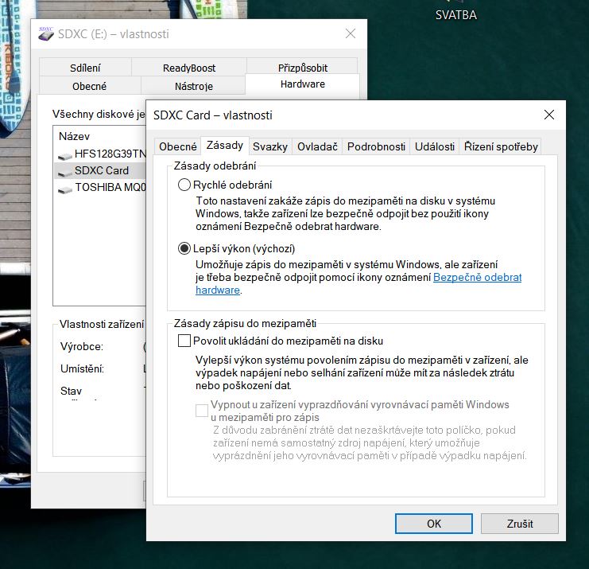Viewport: 589px width, 569px height.
Task: Close the SDXC Card properties dialog
Action: coord(548,115)
